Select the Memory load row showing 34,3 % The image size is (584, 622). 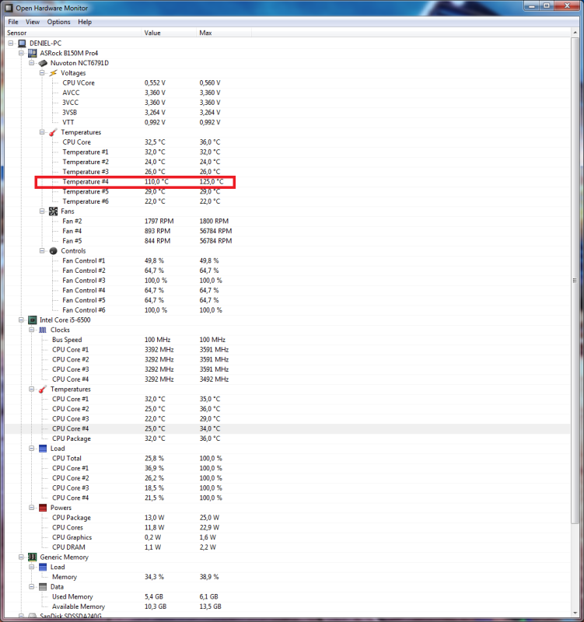tap(287, 577)
